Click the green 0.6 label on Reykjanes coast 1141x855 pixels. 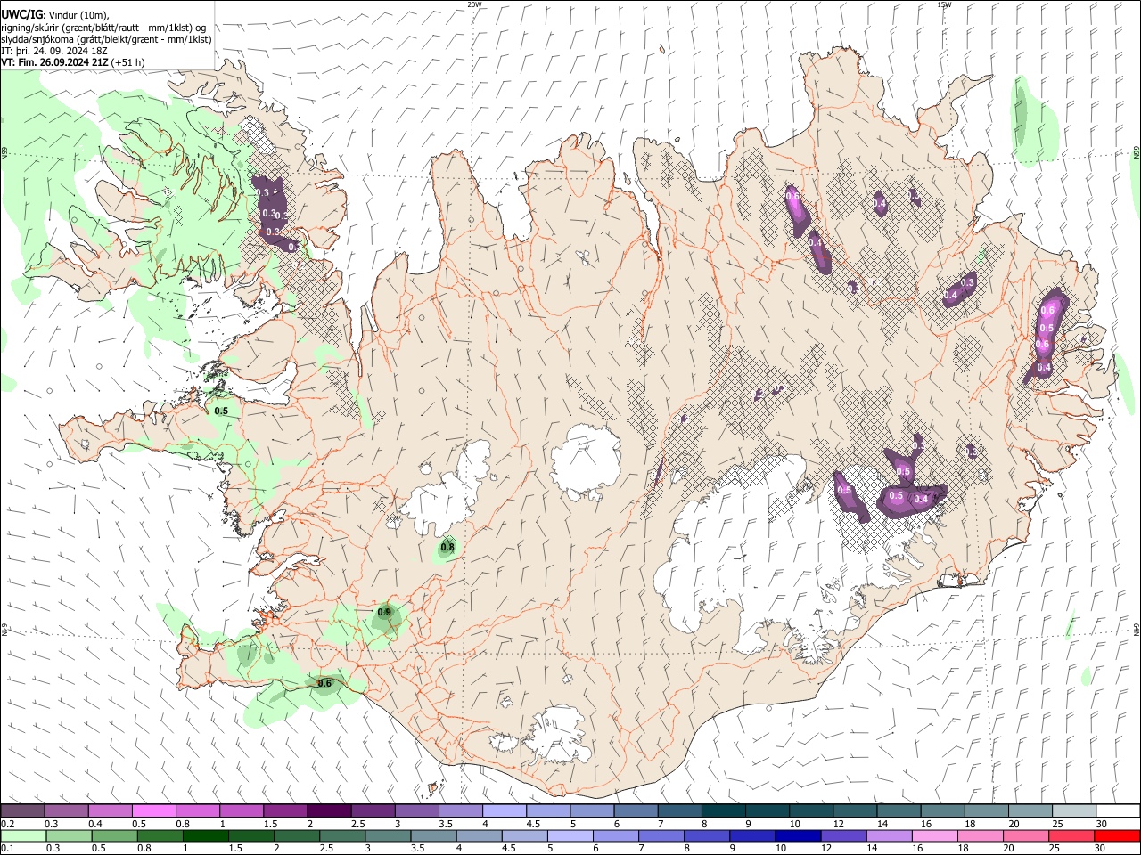click(x=324, y=683)
